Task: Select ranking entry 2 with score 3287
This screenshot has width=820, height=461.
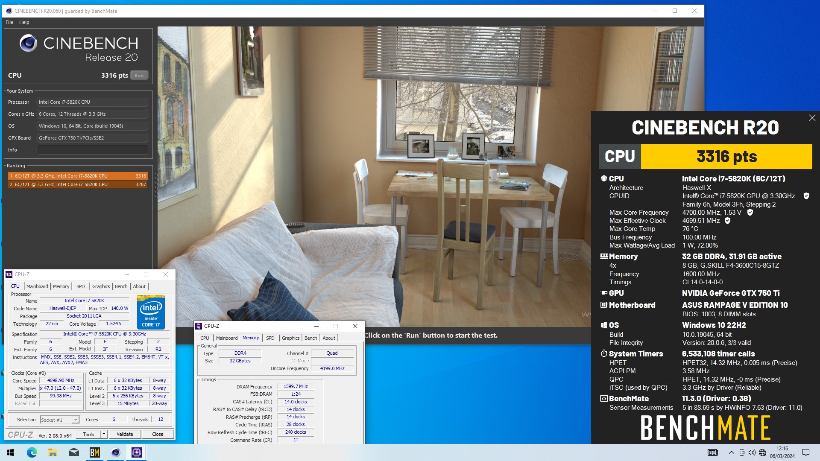Action: point(78,184)
